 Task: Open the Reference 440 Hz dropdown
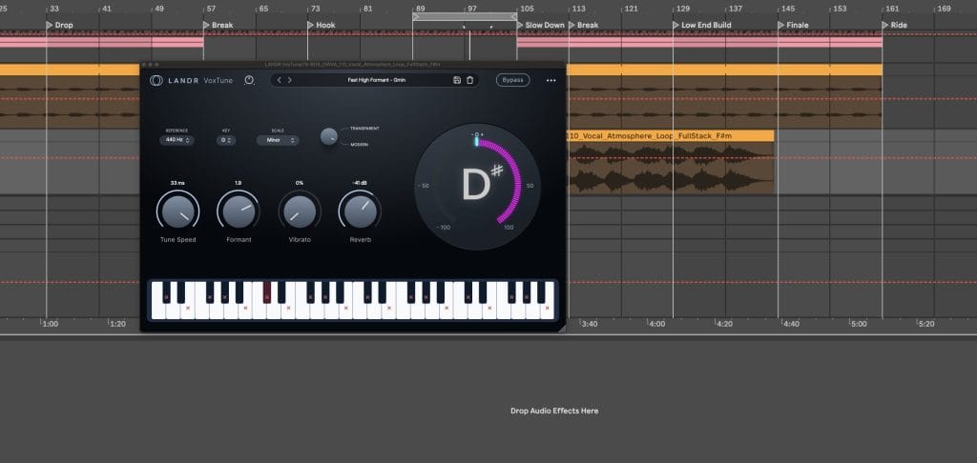pos(177,140)
